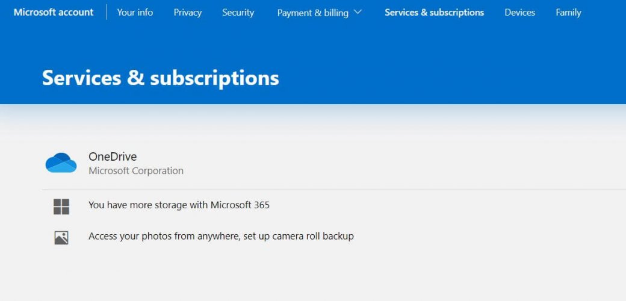Click the photo backup picture icon
The height and width of the screenshot is (301, 626).
pos(61,238)
